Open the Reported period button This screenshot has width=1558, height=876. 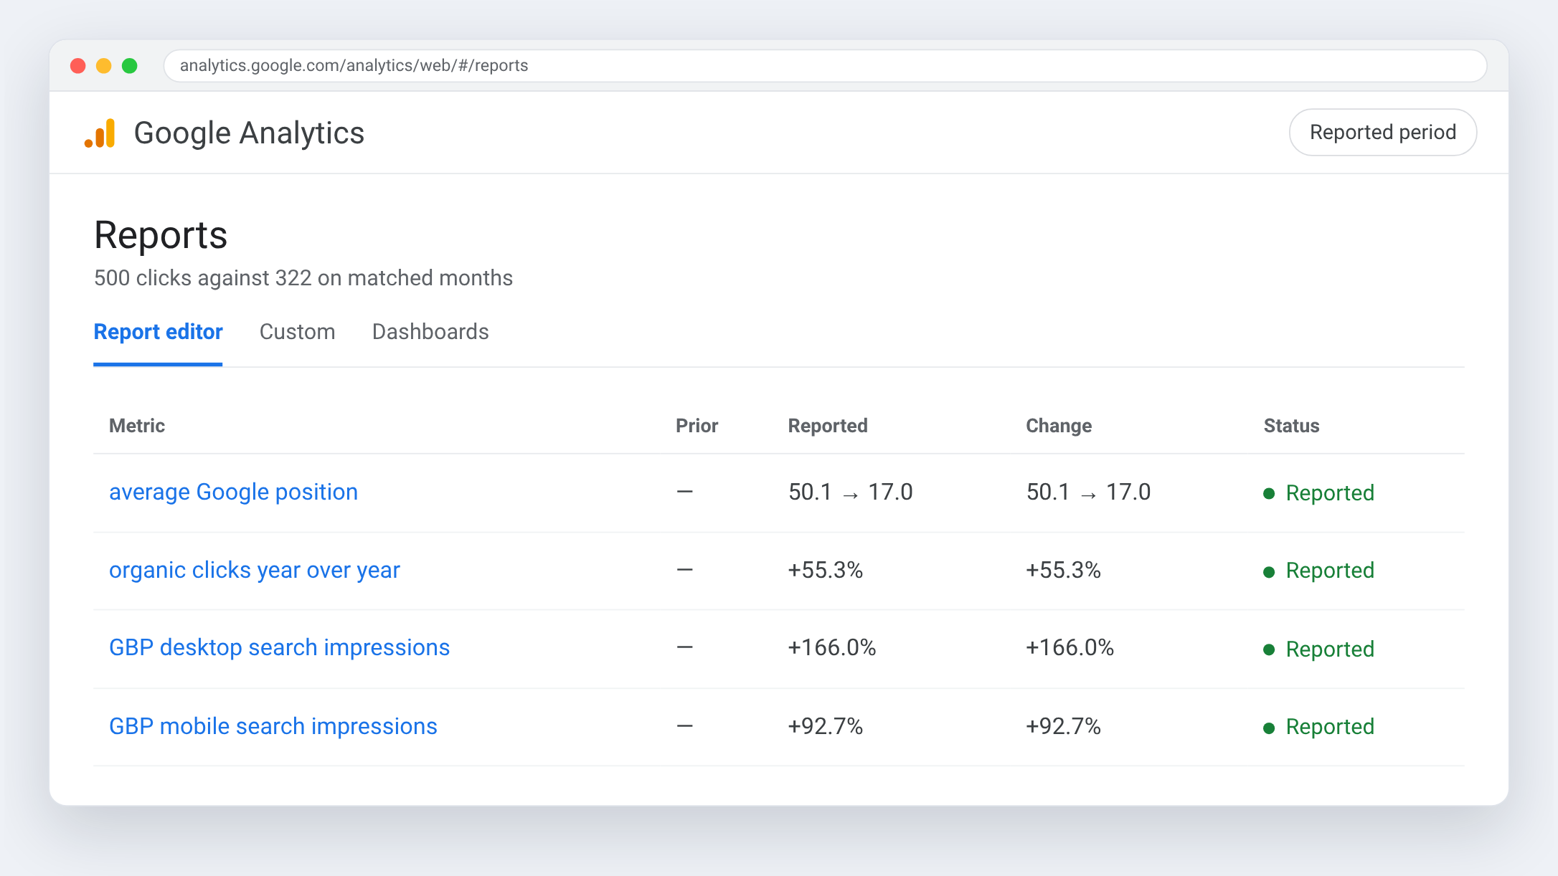pos(1382,133)
